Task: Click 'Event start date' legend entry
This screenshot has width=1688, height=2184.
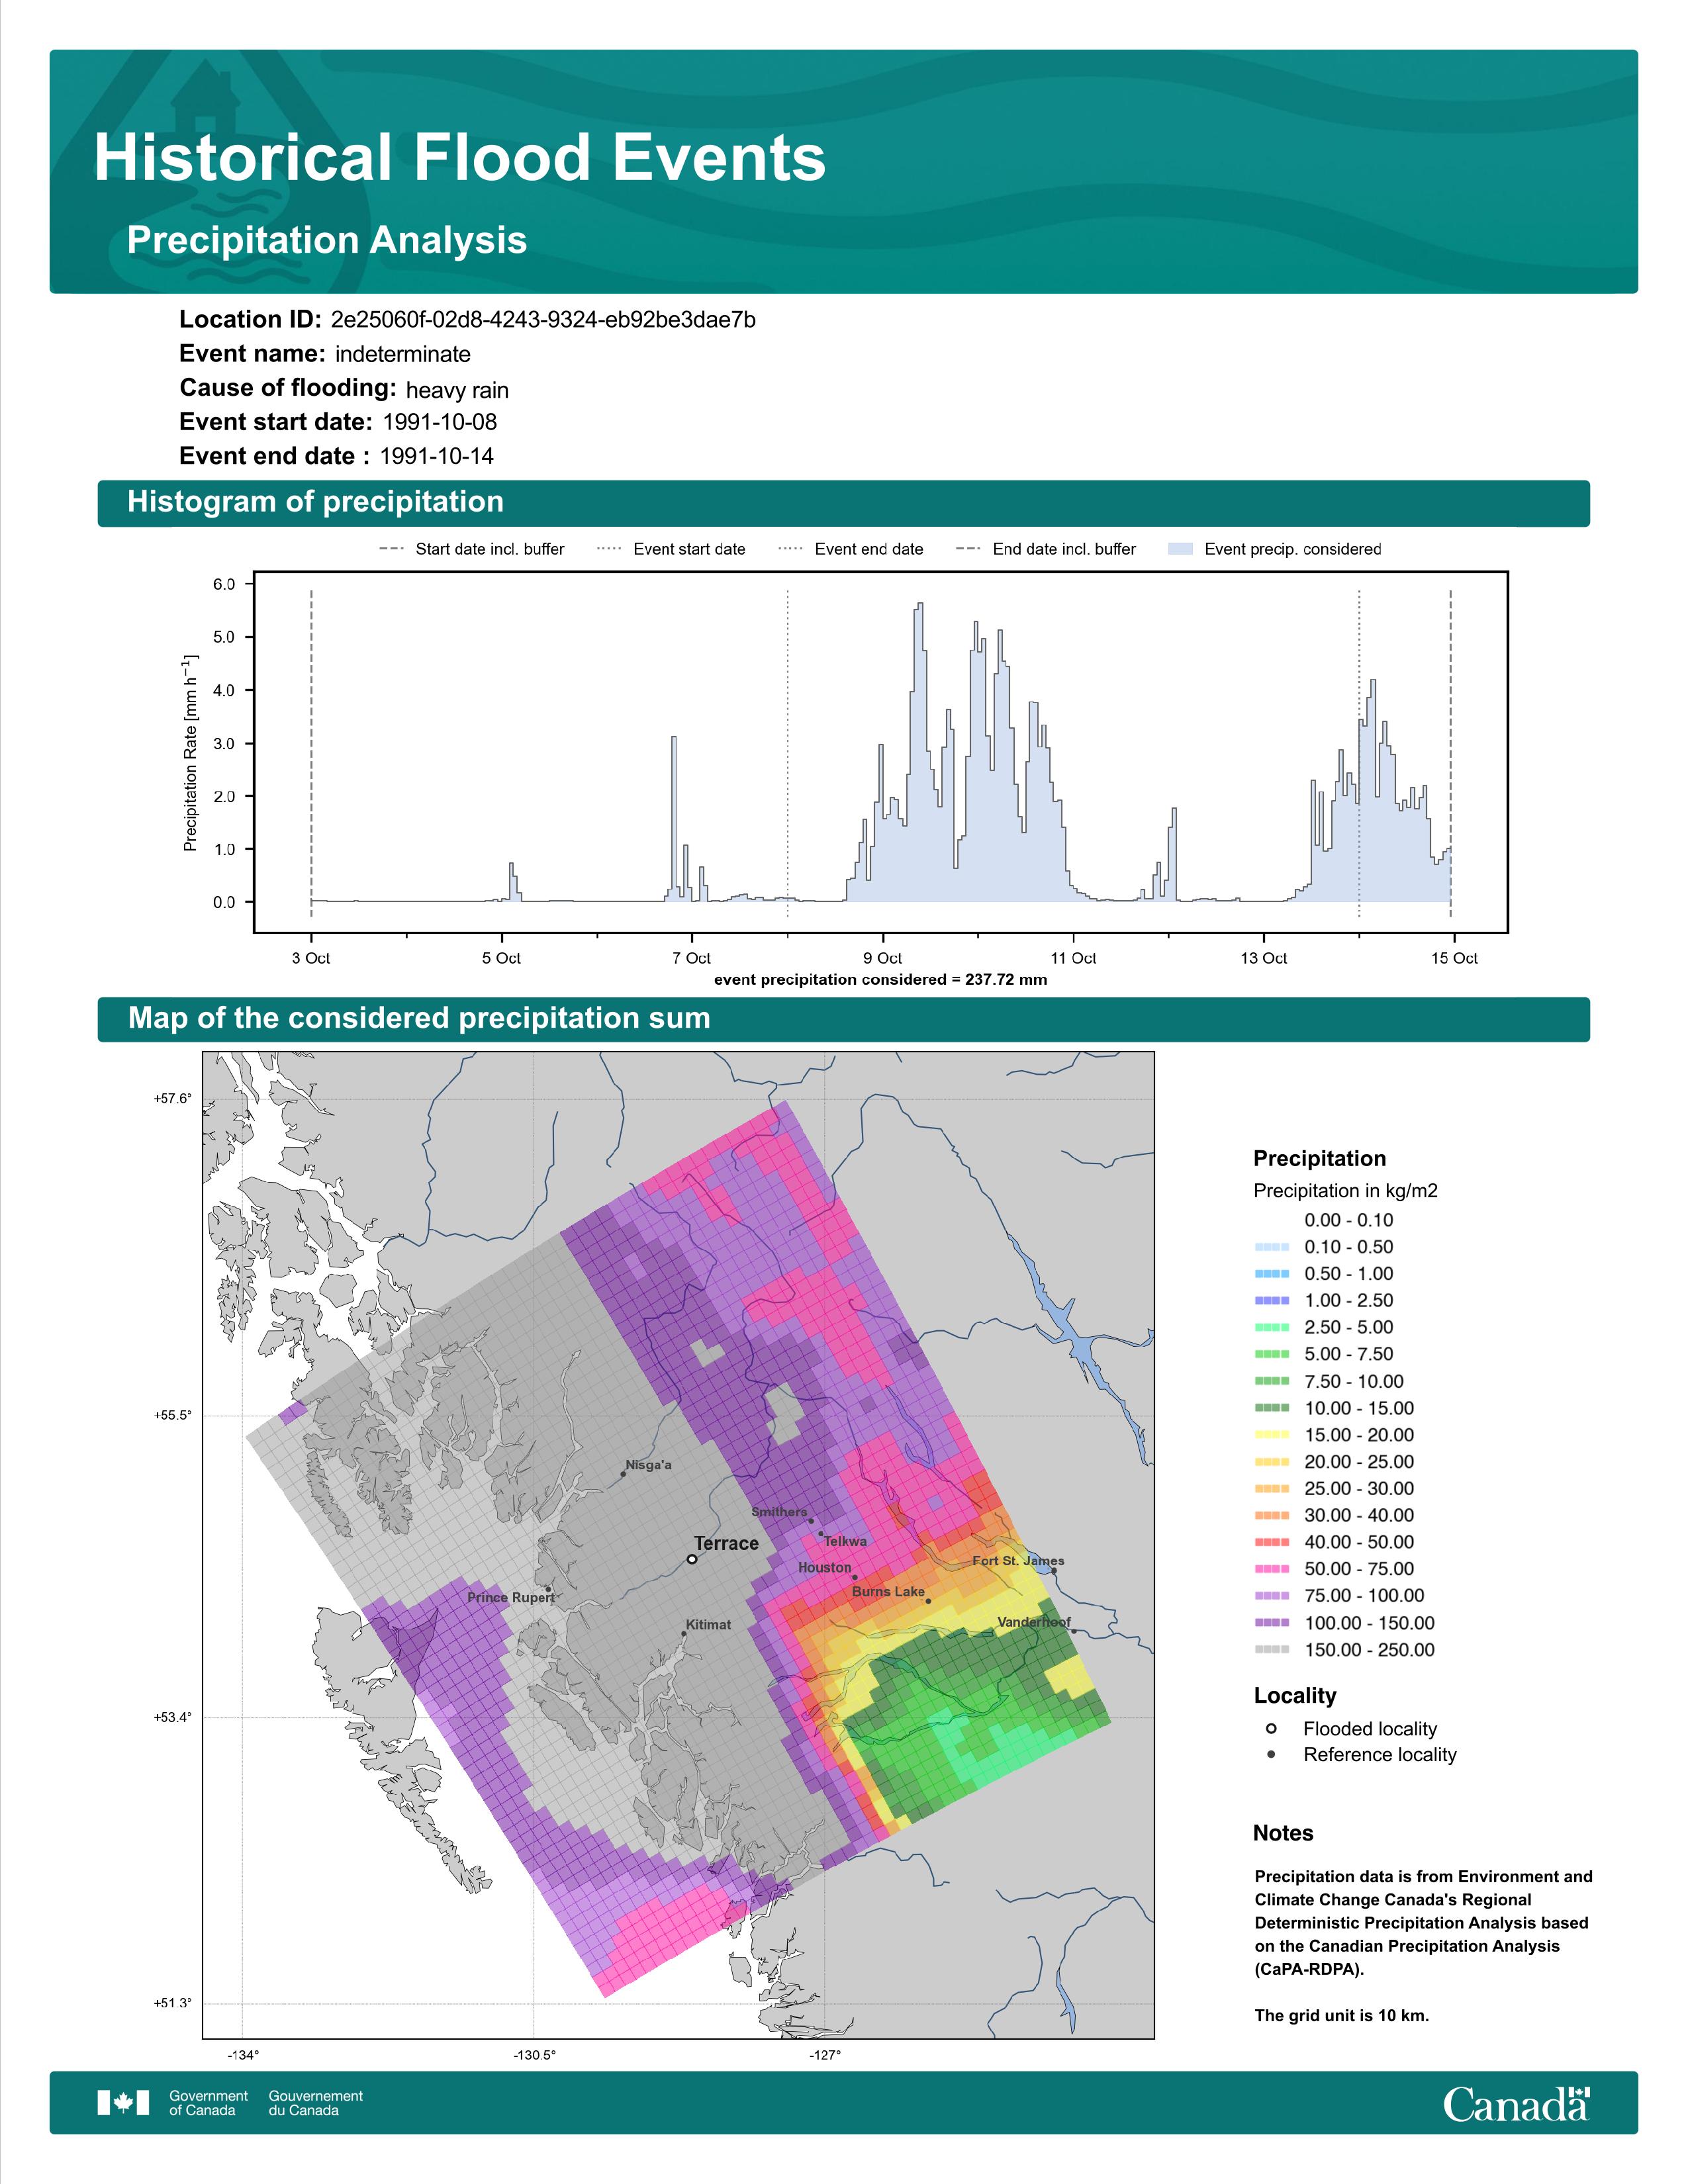Action: pos(671,549)
